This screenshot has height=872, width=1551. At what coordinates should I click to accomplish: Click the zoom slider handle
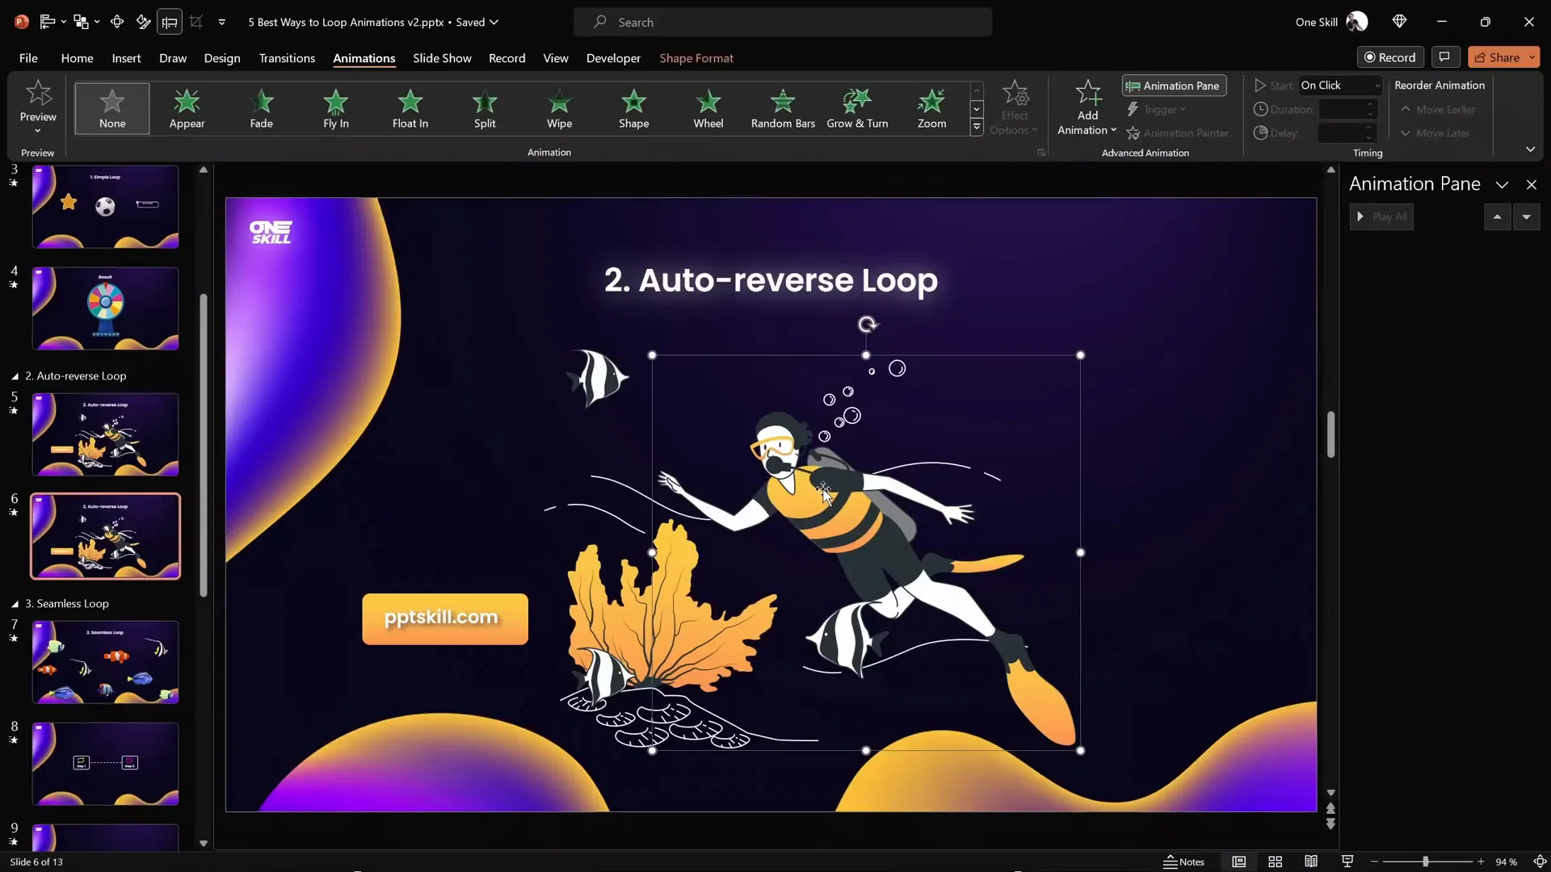point(1425,862)
